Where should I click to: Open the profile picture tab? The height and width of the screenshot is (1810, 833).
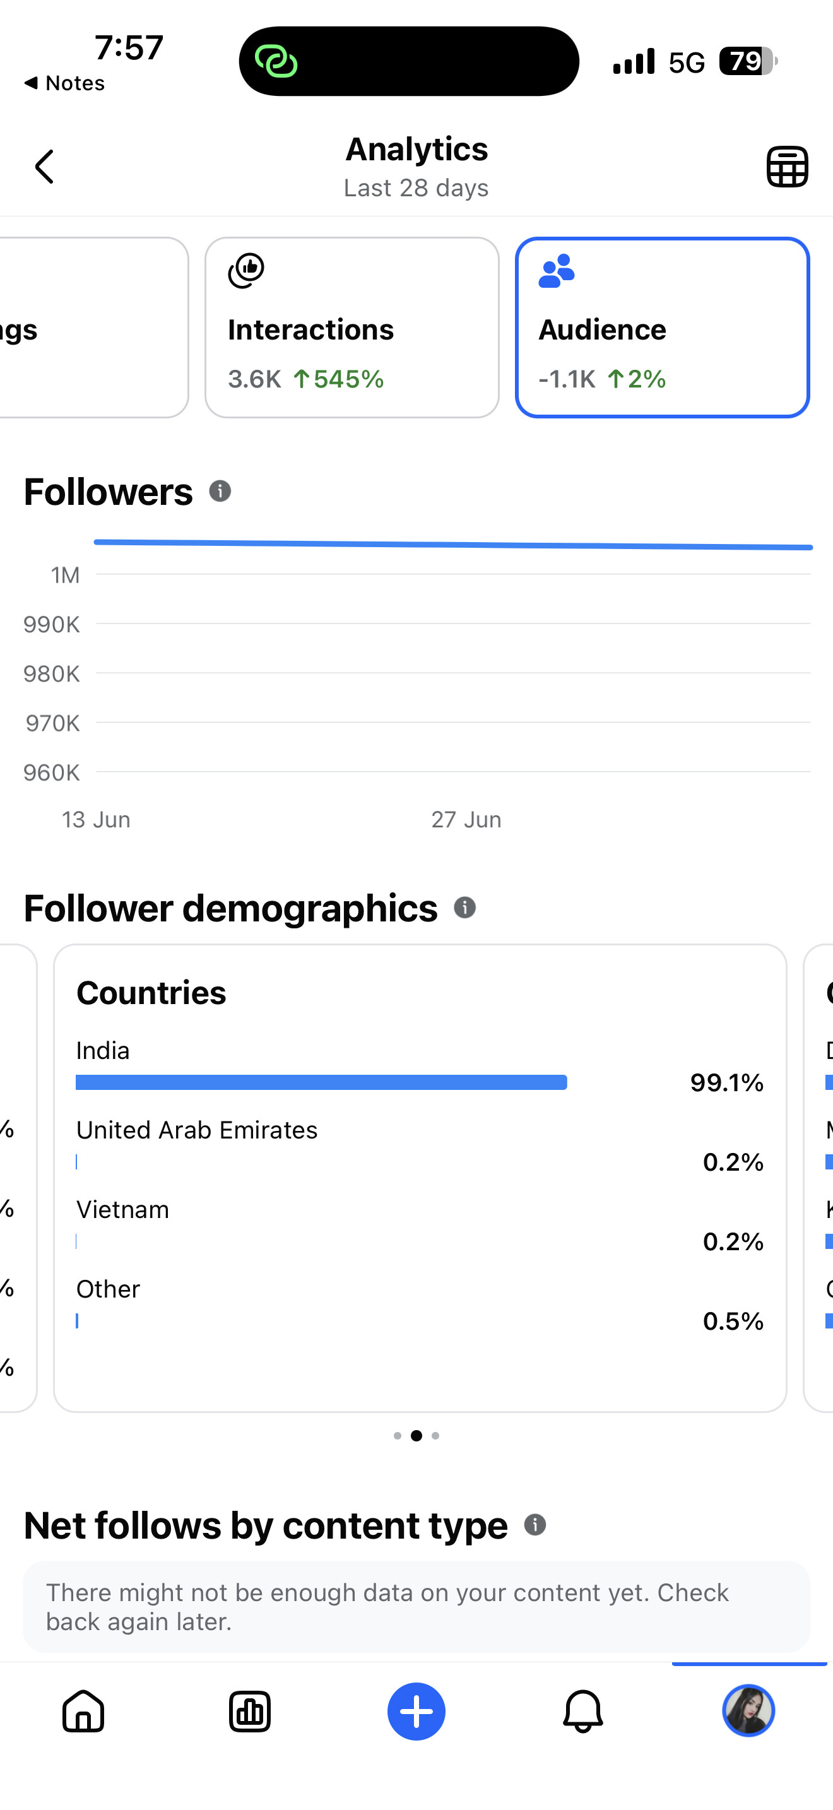coord(748,1710)
